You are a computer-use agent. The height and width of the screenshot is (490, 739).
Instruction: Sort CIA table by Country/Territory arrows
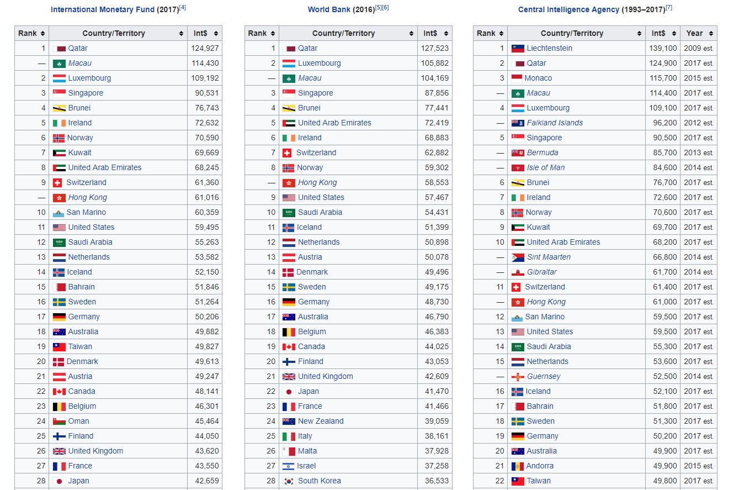pyautogui.click(x=639, y=33)
